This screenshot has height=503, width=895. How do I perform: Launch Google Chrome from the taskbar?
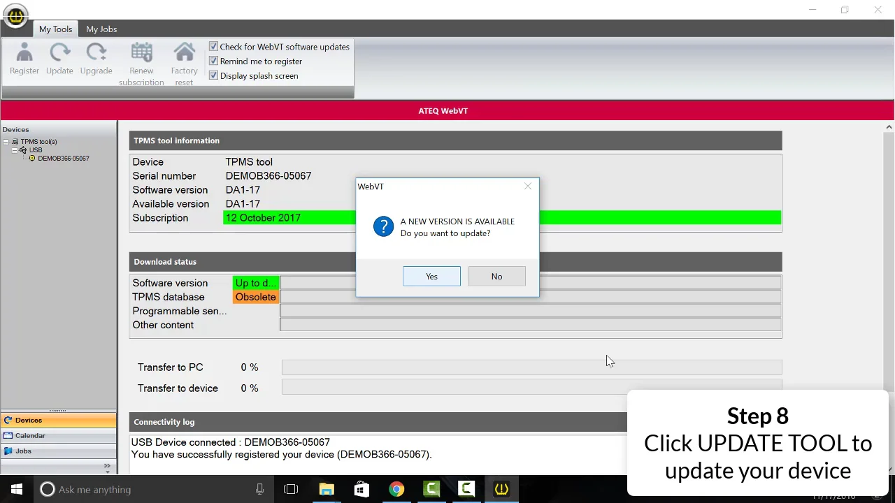(396, 490)
